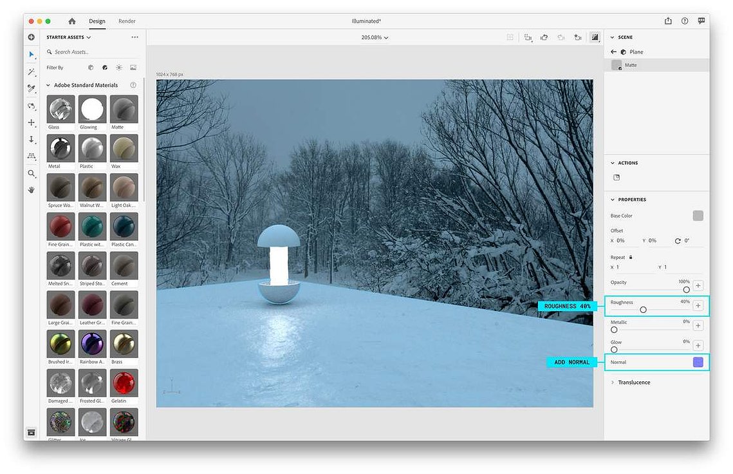
Task: Select the Sampler eyedropper tool
Action: pos(32,88)
